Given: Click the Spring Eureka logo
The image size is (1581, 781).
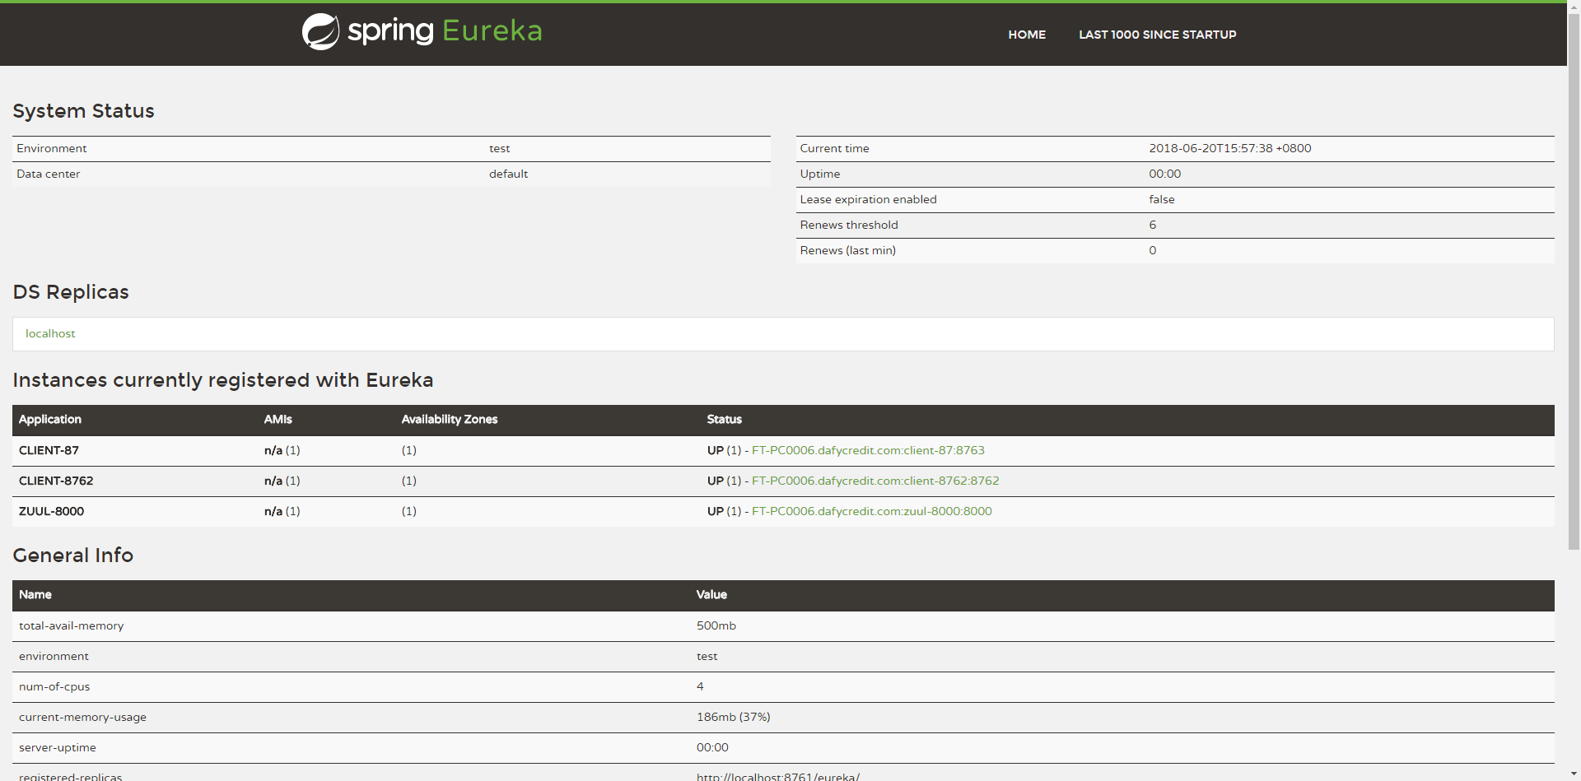Looking at the screenshot, I should [x=422, y=31].
